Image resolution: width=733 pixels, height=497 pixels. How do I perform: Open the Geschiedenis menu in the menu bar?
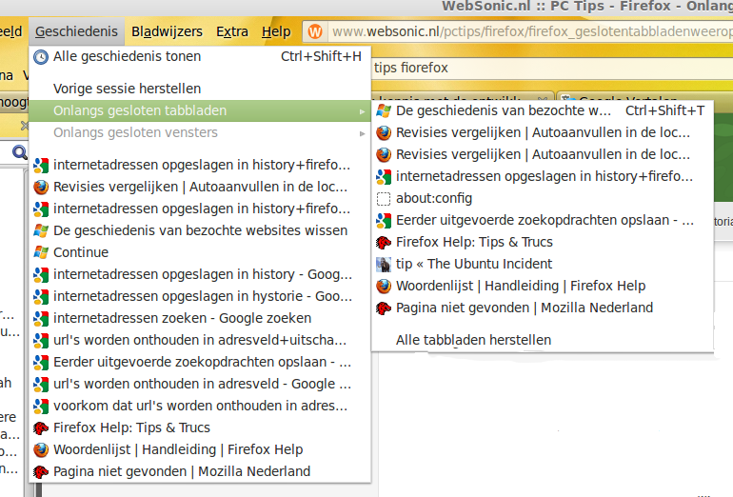coord(77,31)
